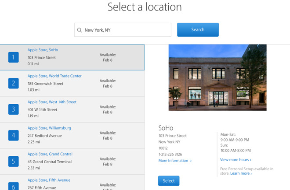Click the 103 Prince Street address in list
The image size is (290, 190).
(x=42, y=58)
